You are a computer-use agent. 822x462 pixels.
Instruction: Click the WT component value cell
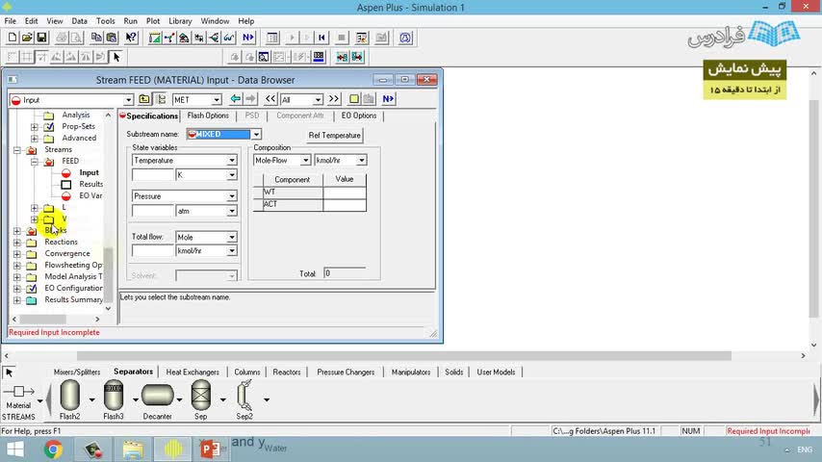pos(345,192)
